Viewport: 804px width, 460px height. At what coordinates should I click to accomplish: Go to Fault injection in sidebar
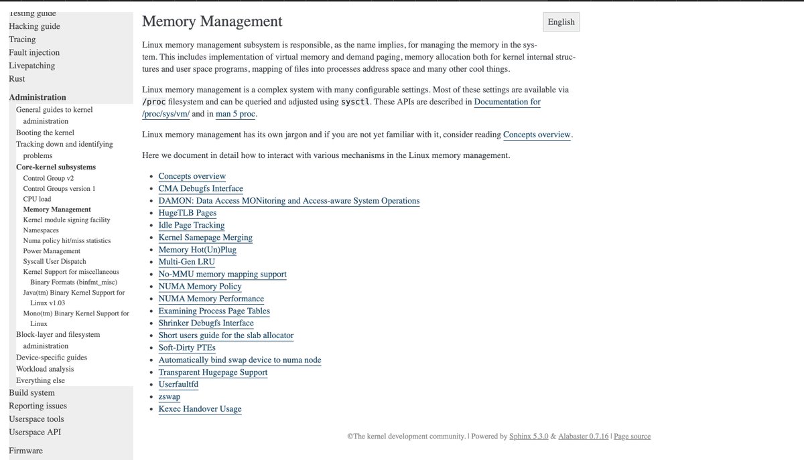(x=34, y=52)
